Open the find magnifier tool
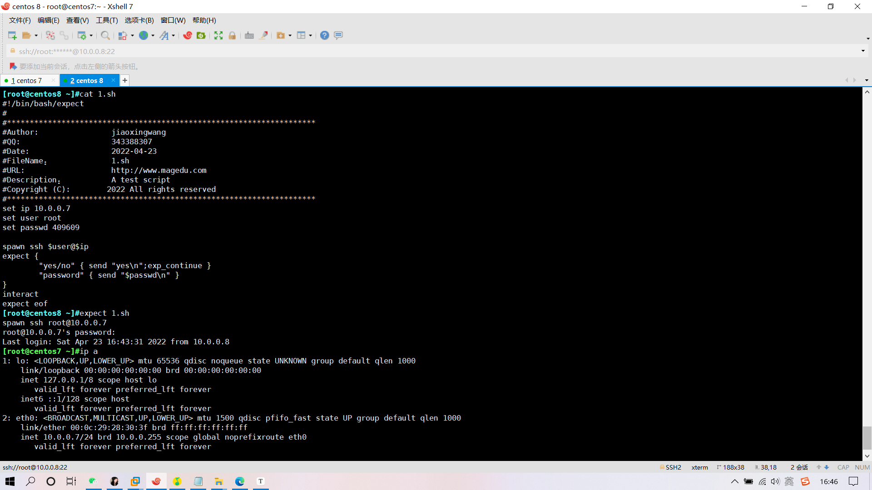 105,35
